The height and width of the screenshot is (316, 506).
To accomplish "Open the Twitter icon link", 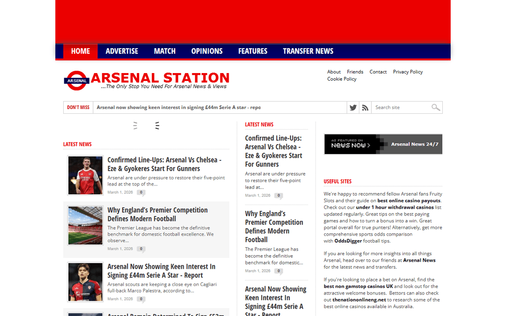I will (353, 107).
